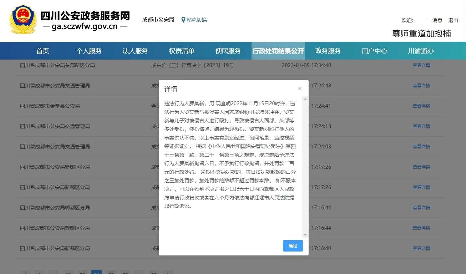466x274 pixels.
Task: Click the Sichuan police badge logo
Action: 22,20
